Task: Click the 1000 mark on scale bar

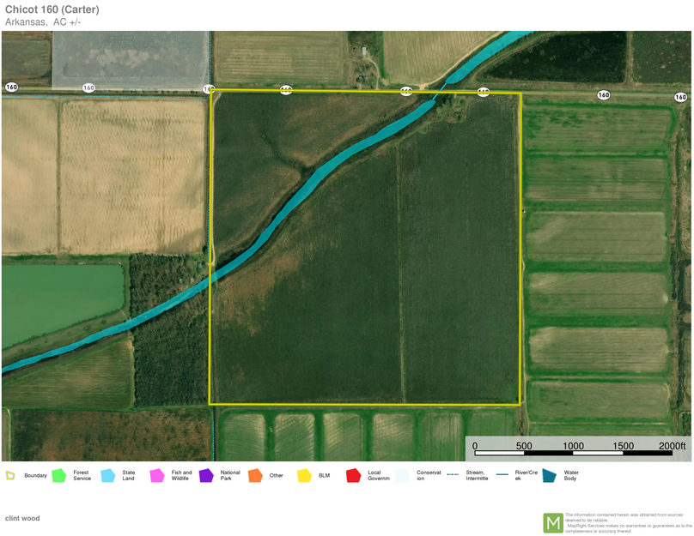Action: 573,446
